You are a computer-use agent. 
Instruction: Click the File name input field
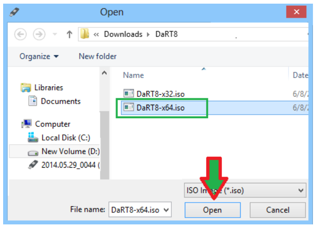[x=140, y=210]
